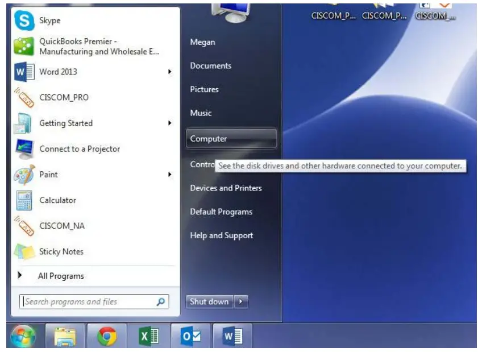Click the 'Word 2013' label

point(58,72)
